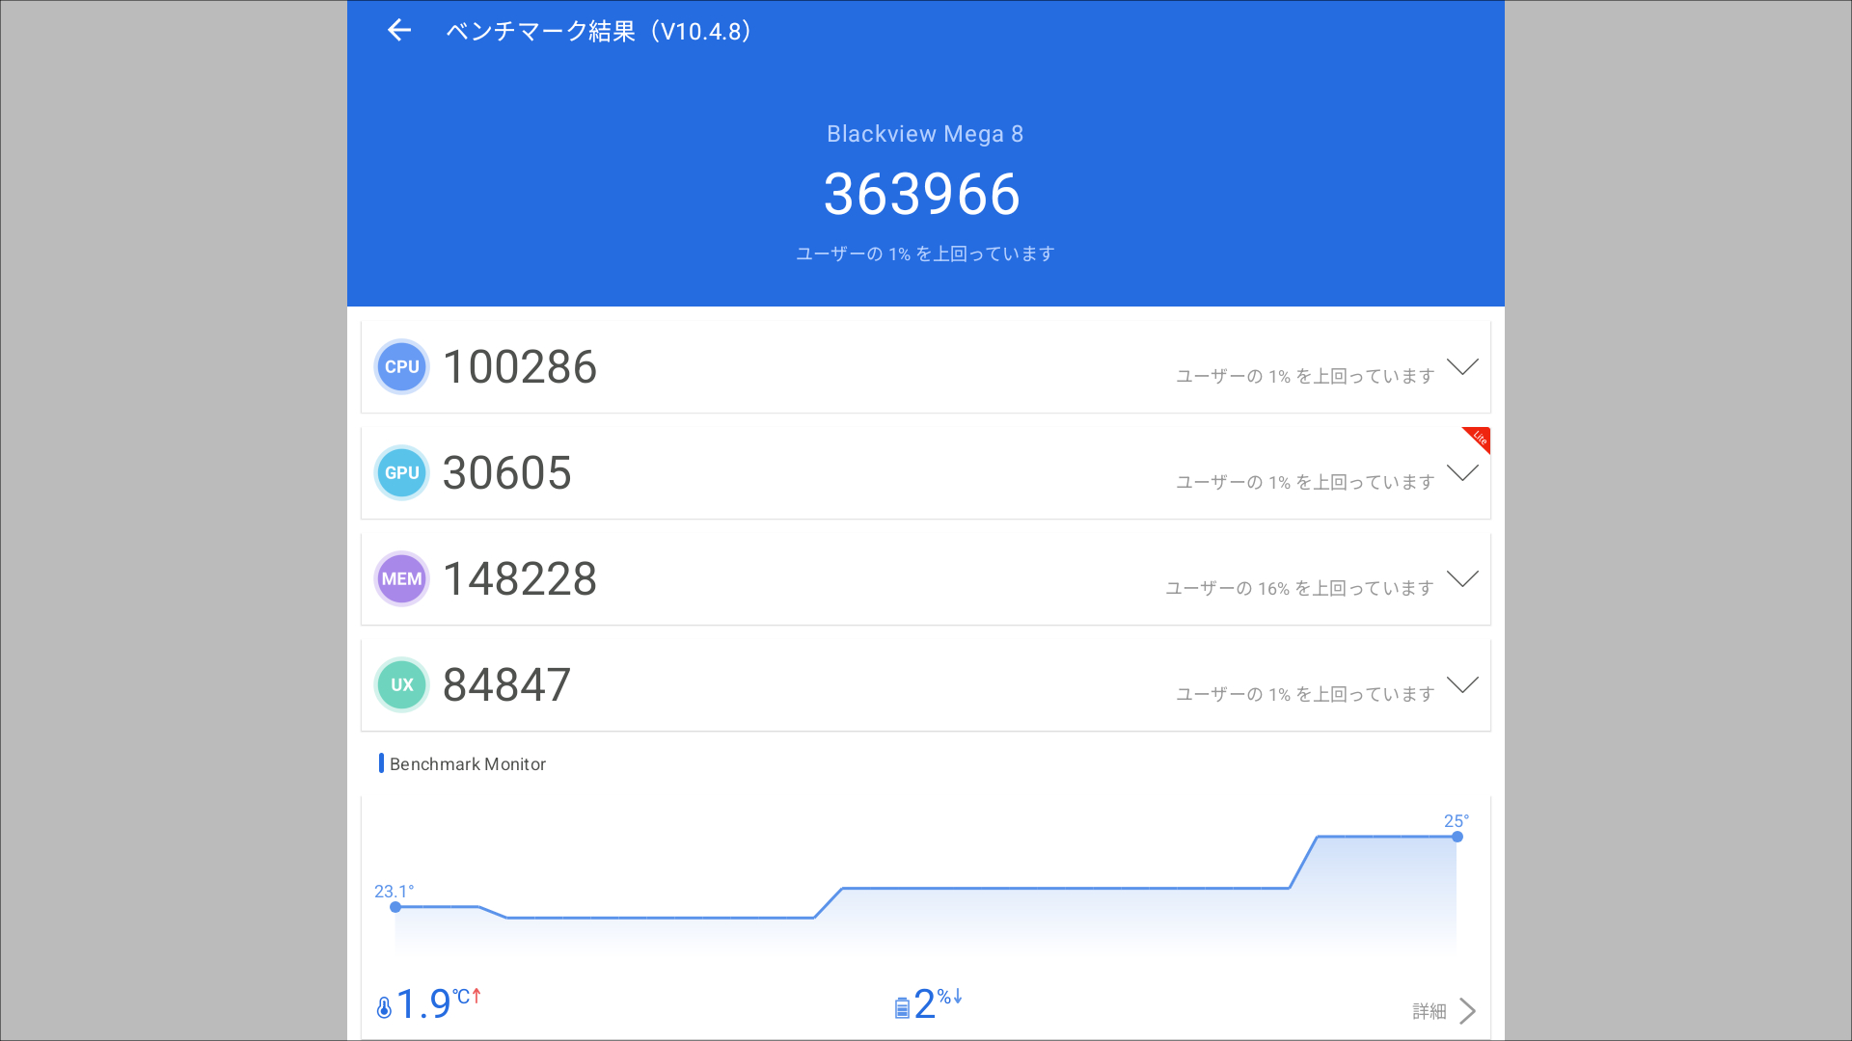Expand the GPU score breakdown
This screenshot has height=1041, width=1852.
[x=1462, y=472]
